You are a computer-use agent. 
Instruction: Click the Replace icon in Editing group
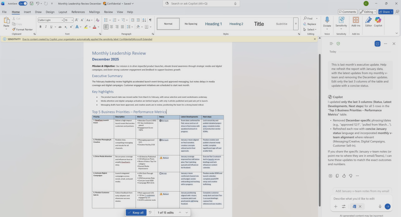pyautogui.click(x=305, y=24)
